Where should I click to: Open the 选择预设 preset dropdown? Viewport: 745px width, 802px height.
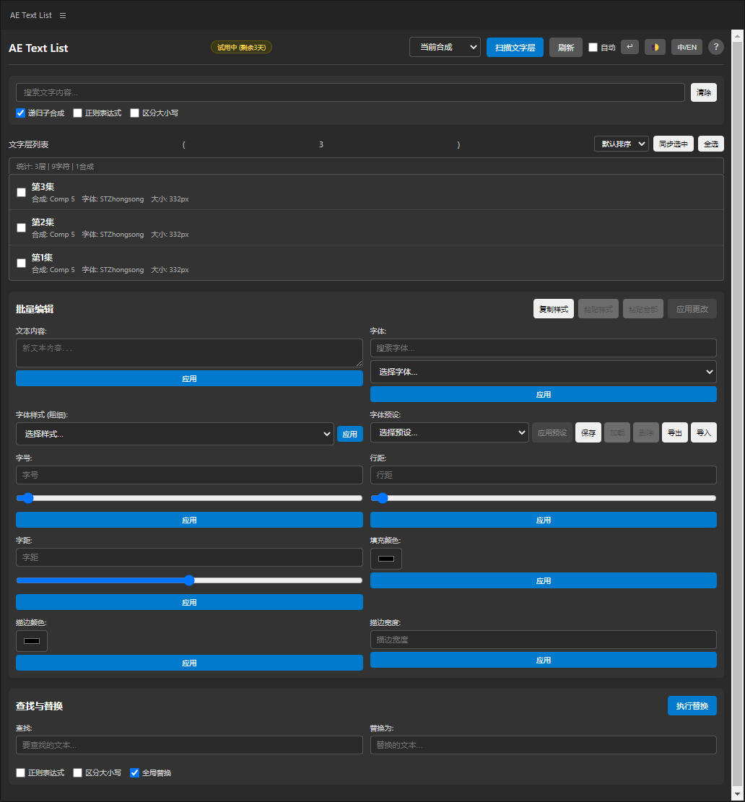click(x=449, y=432)
